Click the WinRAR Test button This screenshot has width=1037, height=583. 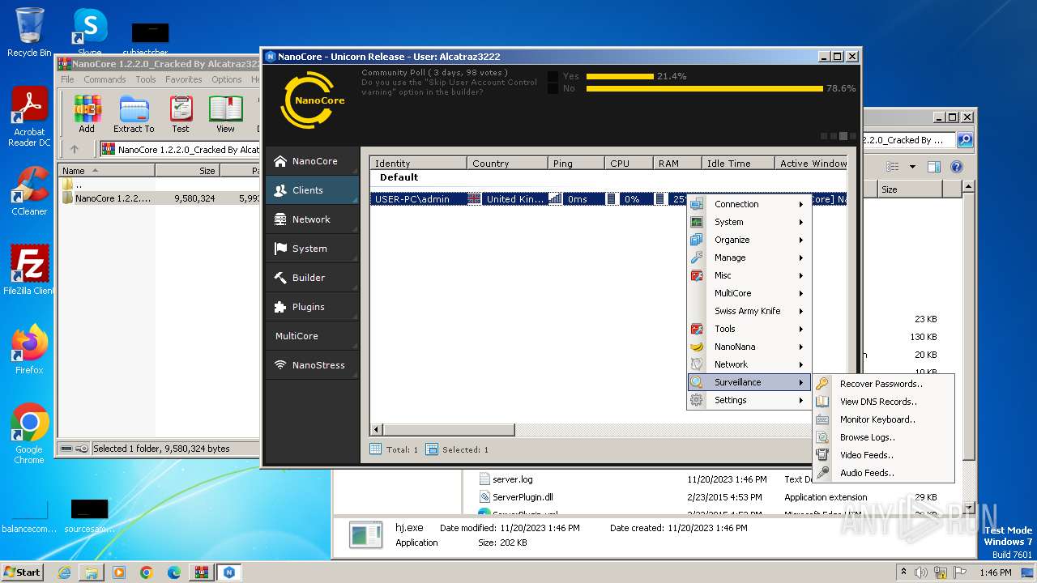pos(181,114)
